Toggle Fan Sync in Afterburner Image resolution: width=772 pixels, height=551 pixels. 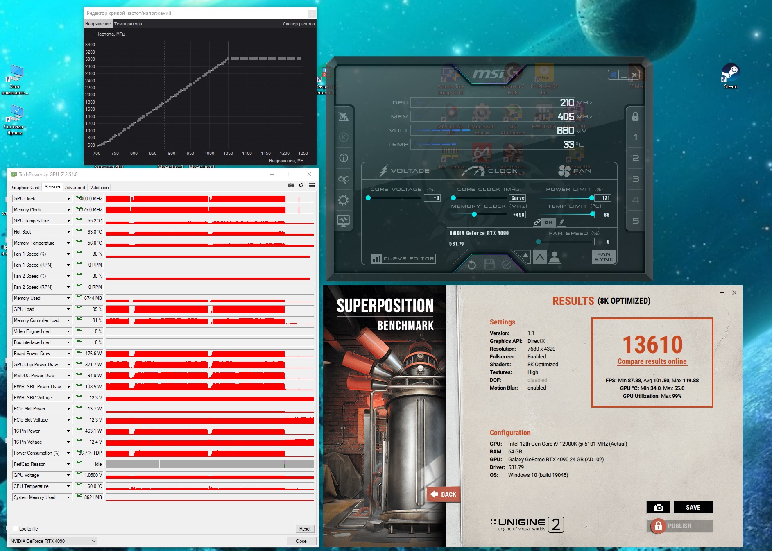(x=604, y=257)
